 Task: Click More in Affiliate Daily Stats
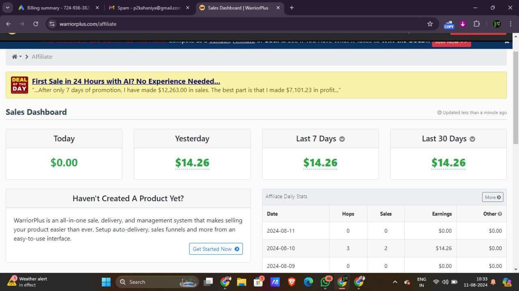(x=492, y=197)
